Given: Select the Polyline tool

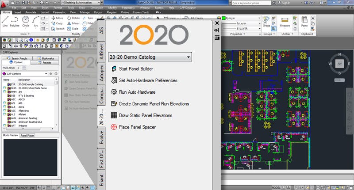Looking at the screenshot, I should pyautogui.click(x=15, y=22).
